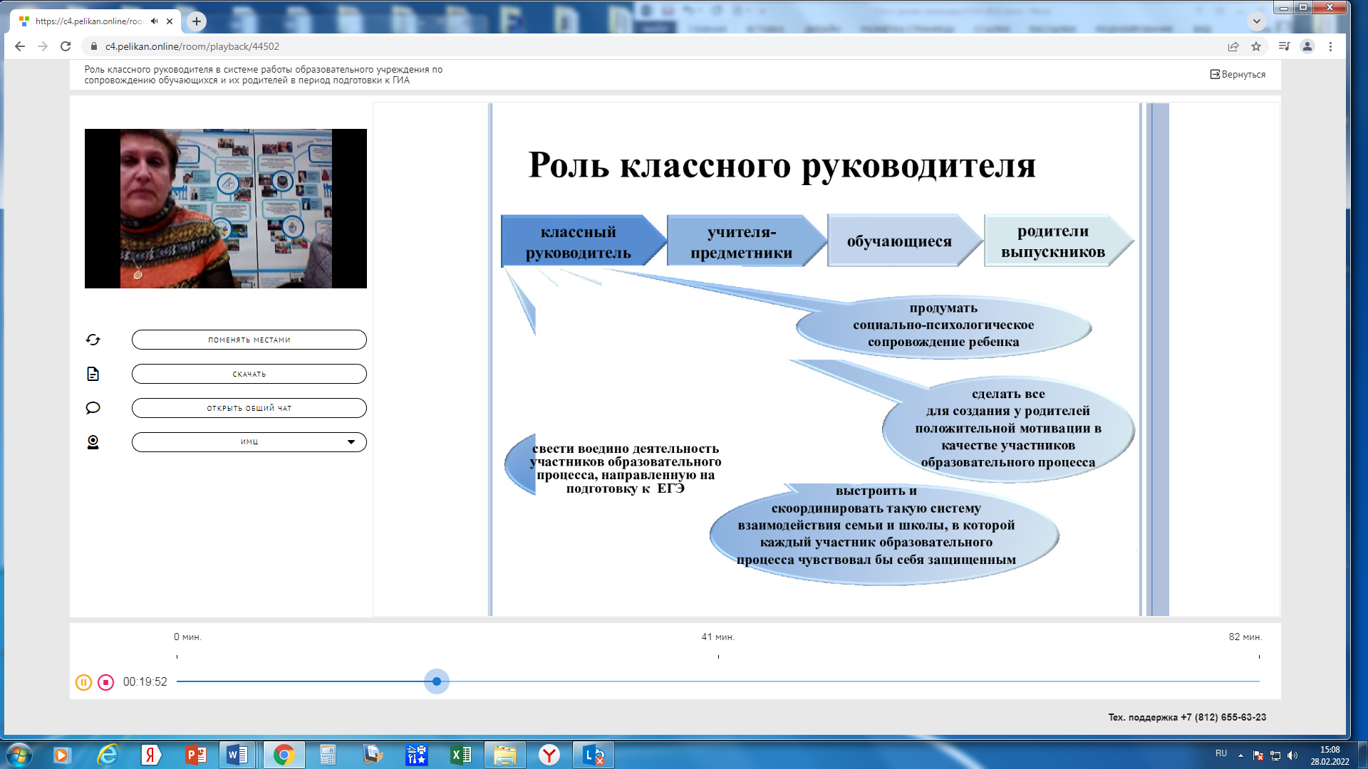Open Chrome from the taskbar
This screenshot has height=769, width=1368.
(284, 755)
